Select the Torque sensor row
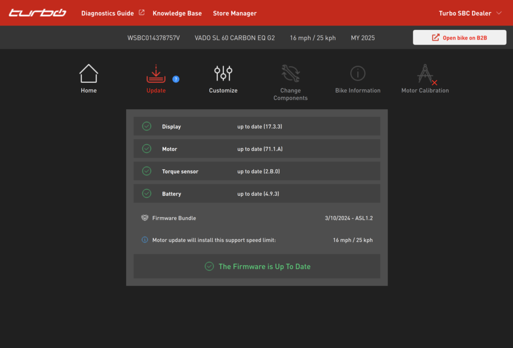Image resolution: width=513 pixels, height=348 pixels. click(256, 171)
